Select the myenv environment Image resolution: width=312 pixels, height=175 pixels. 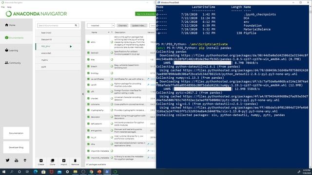[58, 60]
